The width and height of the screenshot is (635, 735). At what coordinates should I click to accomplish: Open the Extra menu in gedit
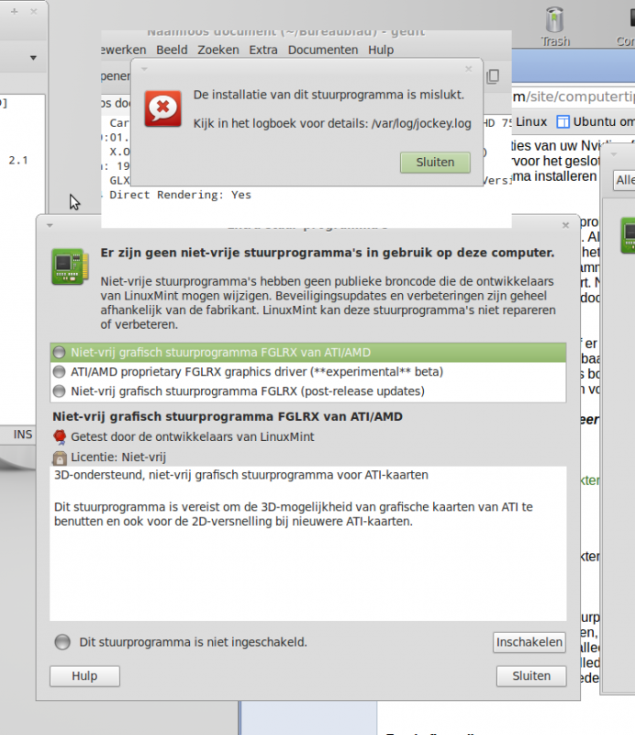(263, 50)
